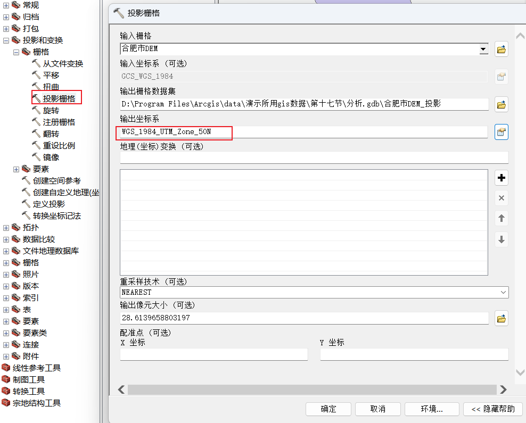526x423 pixels.
Task: Click the 输出坐标系 WGS_1984_UTM_Zone_50N field
Action: pos(303,132)
